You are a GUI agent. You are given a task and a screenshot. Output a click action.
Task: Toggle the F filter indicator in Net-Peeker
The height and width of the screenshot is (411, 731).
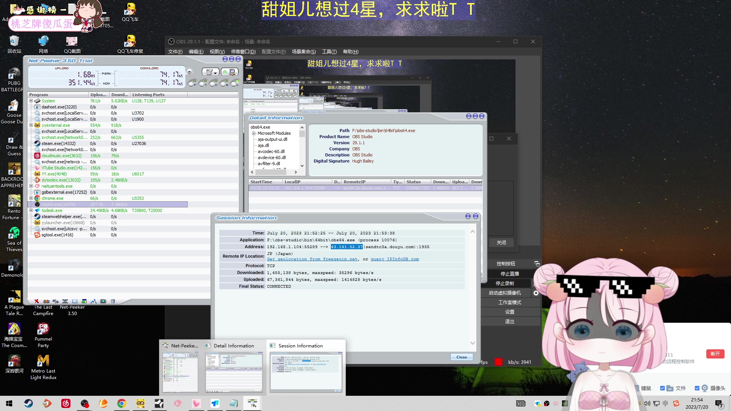[192, 83]
